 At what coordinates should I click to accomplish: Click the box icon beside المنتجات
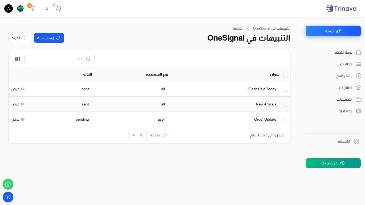(x=359, y=88)
